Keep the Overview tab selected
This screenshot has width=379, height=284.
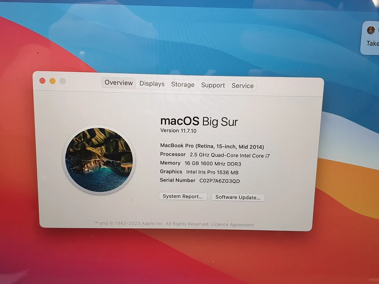pos(118,83)
